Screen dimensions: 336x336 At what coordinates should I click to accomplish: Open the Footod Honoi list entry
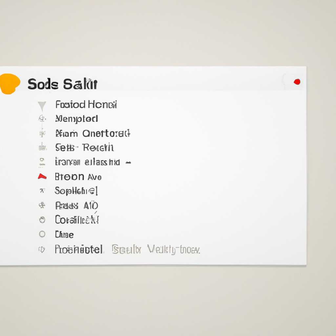[86, 105]
